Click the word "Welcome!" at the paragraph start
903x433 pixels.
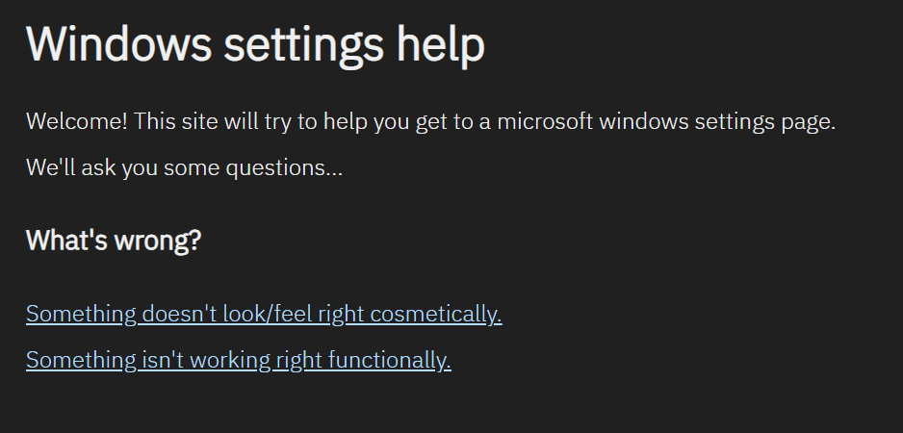[x=77, y=123]
